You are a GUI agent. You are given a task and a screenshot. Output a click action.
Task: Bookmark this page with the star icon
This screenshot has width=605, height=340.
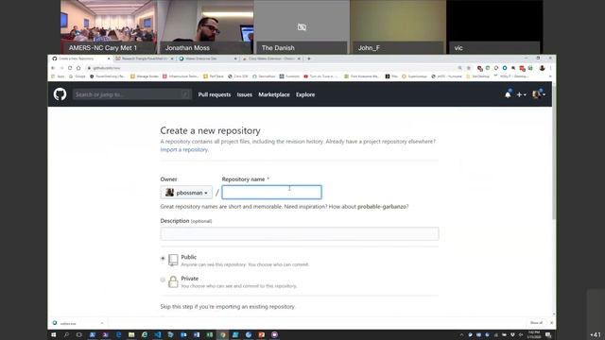coord(469,68)
